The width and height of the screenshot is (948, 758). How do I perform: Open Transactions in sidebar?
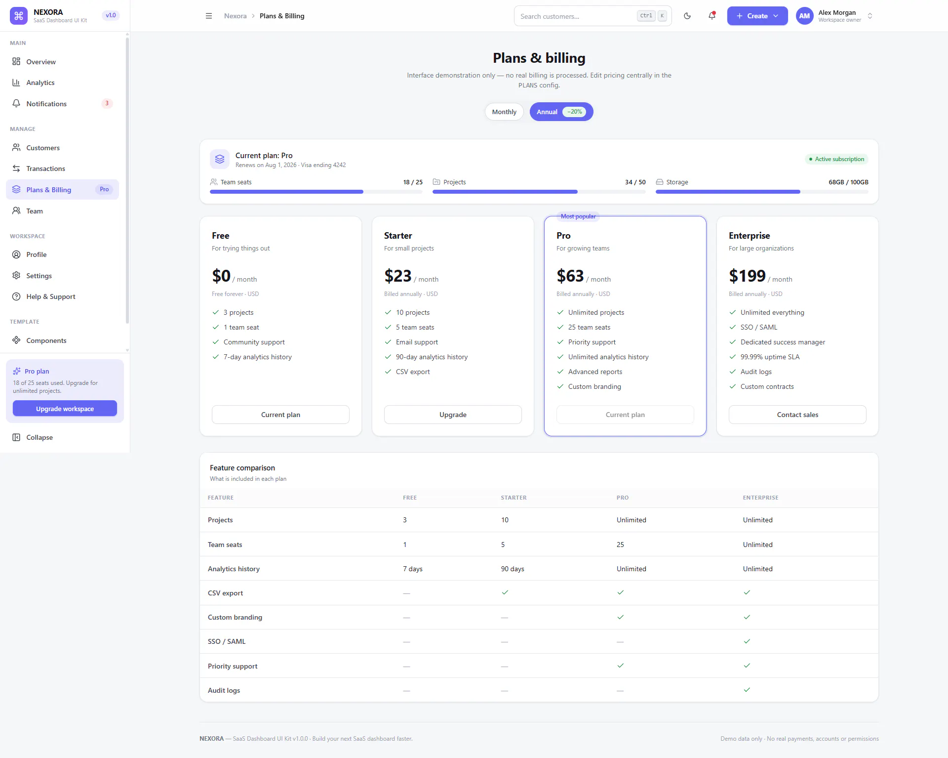pos(62,168)
